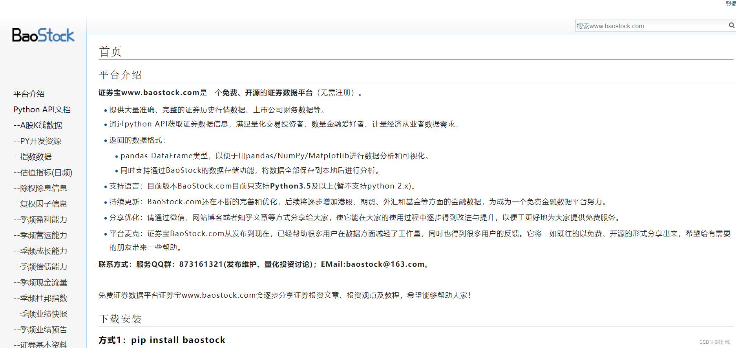Click bold Python3.5 text in 支持语言 line
The height and width of the screenshot is (348, 736).
point(290,186)
